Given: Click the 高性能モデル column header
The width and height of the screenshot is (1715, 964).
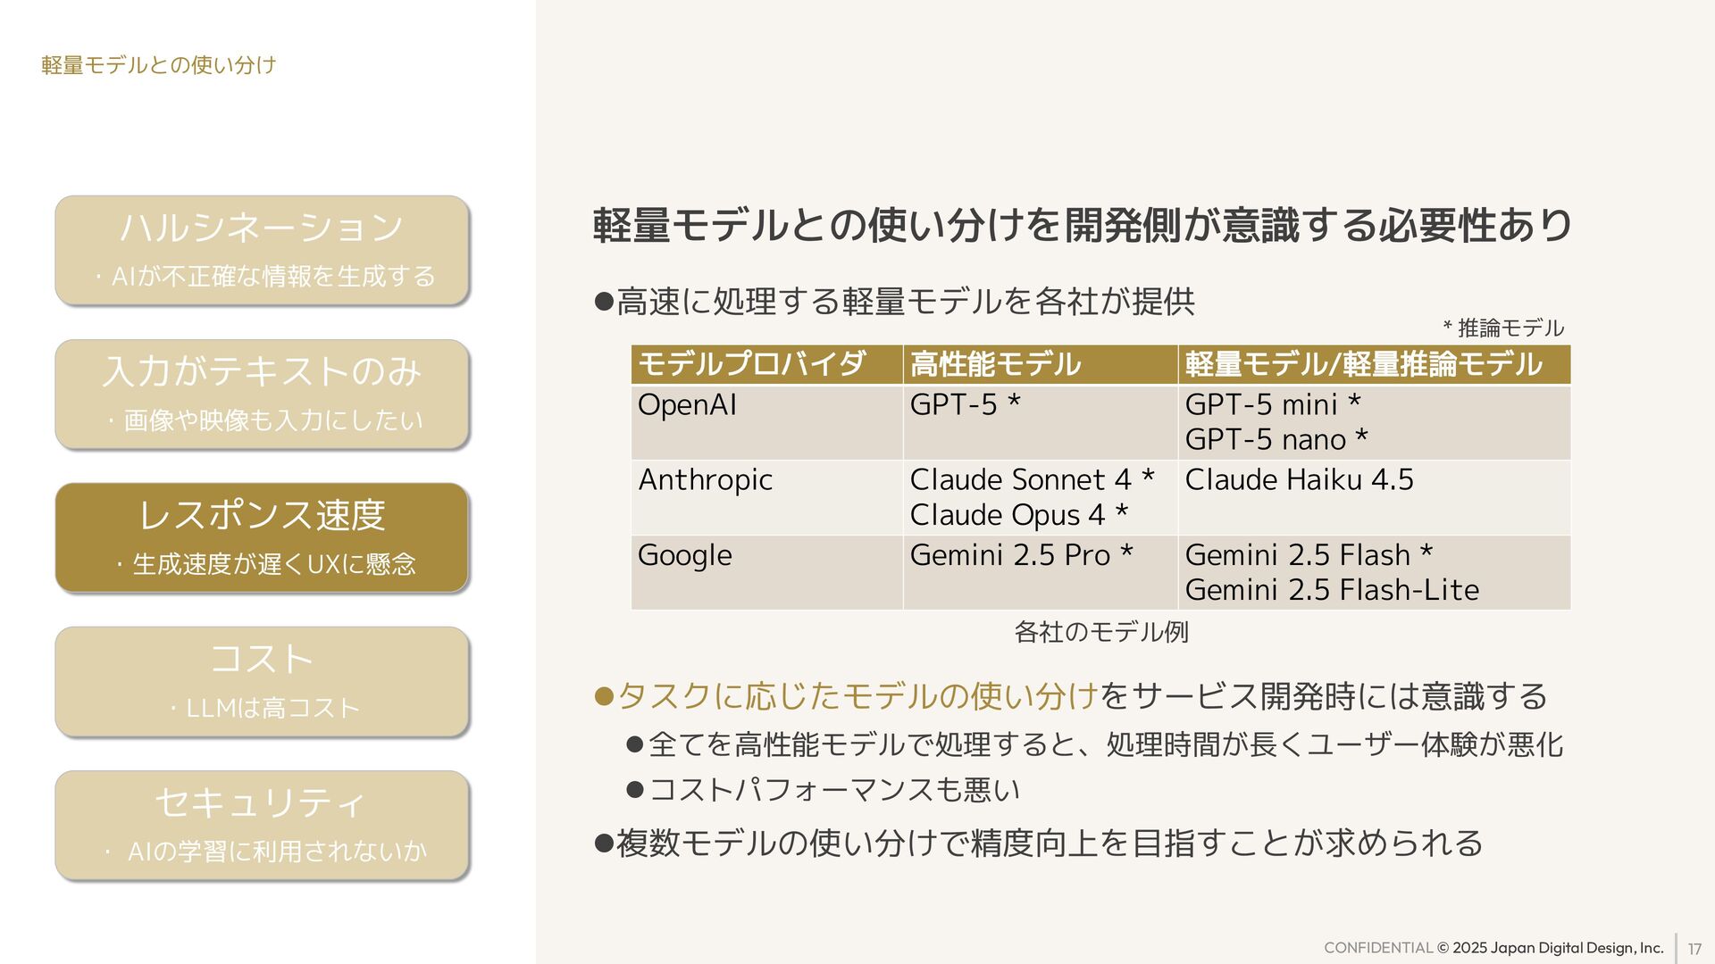Looking at the screenshot, I should (x=995, y=364).
